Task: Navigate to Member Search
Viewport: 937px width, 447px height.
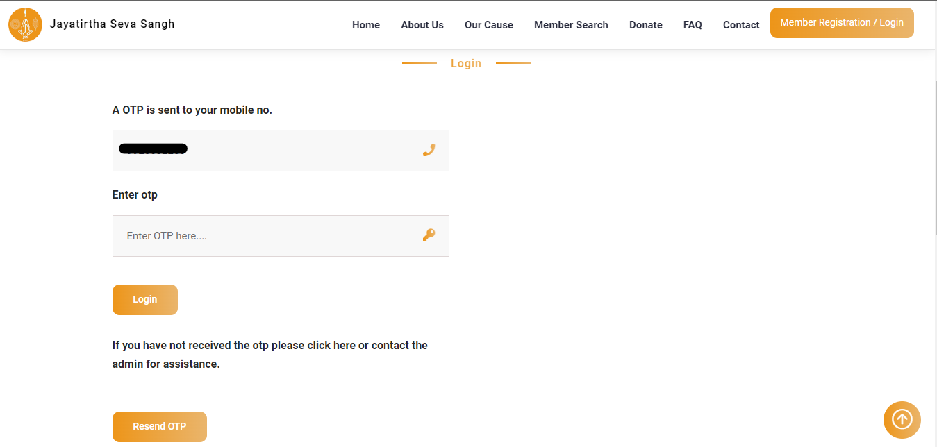Action: [x=571, y=25]
